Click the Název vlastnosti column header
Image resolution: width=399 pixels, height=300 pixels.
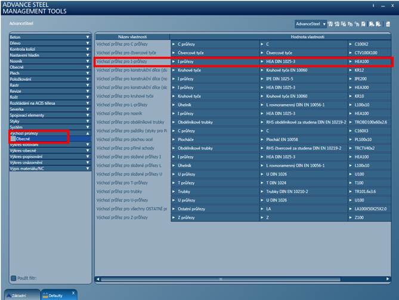click(x=132, y=36)
